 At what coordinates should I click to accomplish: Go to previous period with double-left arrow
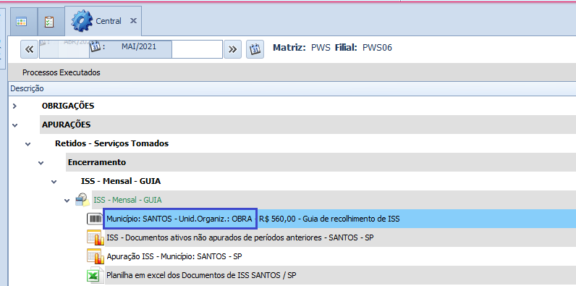click(30, 49)
